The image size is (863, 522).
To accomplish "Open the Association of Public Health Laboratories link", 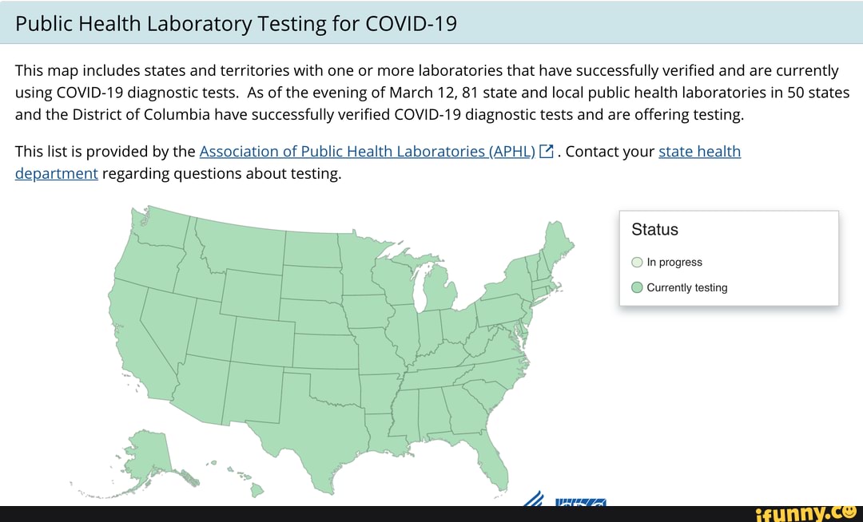I will (x=368, y=151).
